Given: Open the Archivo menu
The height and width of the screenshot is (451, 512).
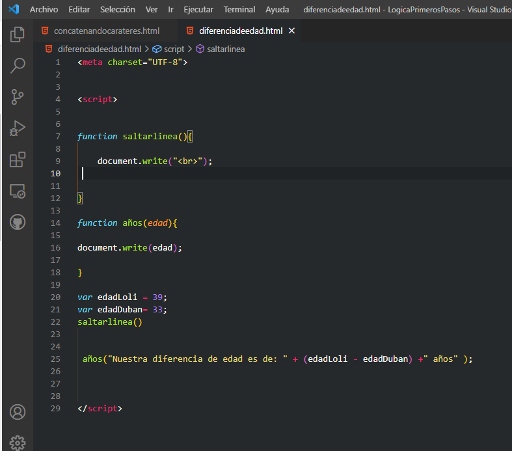Looking at the screenshot, I should (x=44, y=10).
